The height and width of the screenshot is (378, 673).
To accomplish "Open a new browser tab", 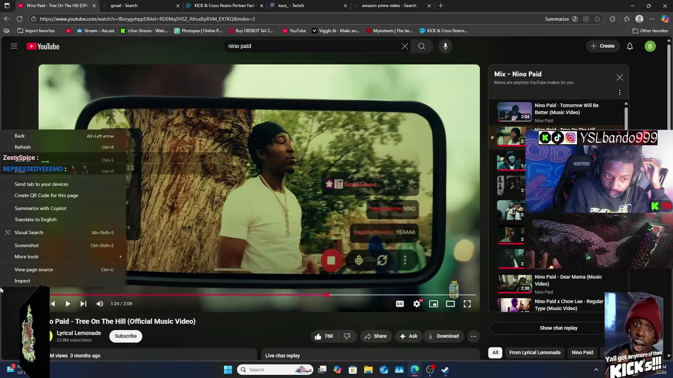I will (x=441, y=6).
